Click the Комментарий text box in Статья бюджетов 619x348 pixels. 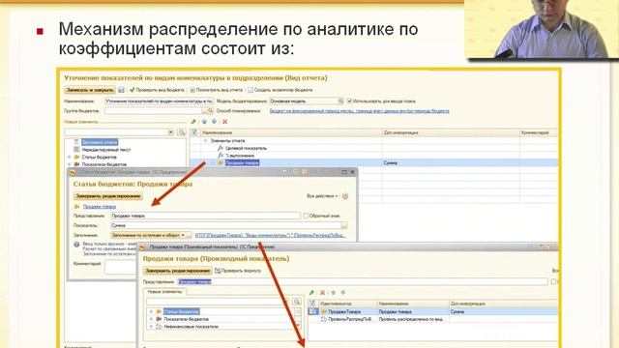[x=121, y=267]
